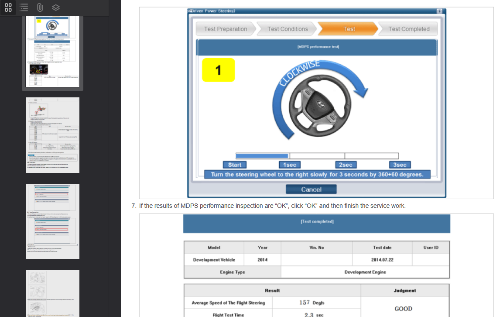Click the 2sec marker label

click(x=346, y=165)
